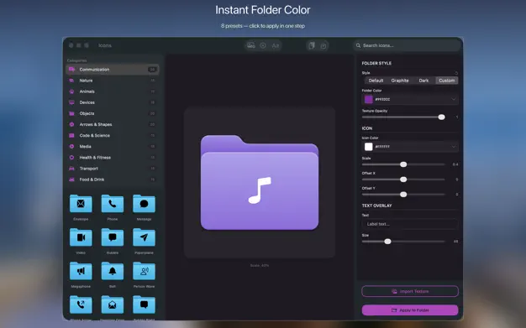Choose the Video camera folder icon

click(x=81, y=237)
